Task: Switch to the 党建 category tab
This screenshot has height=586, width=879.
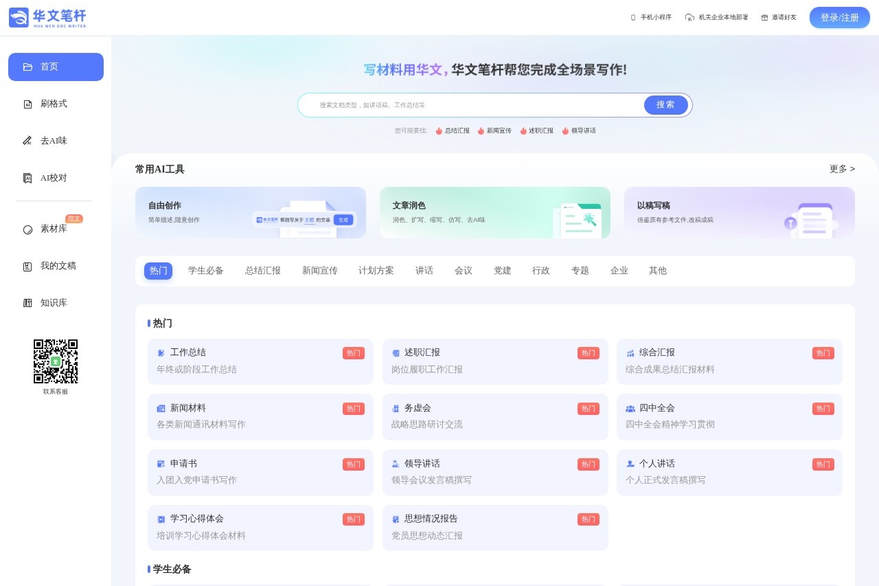Action: click(x=502, y=271)
